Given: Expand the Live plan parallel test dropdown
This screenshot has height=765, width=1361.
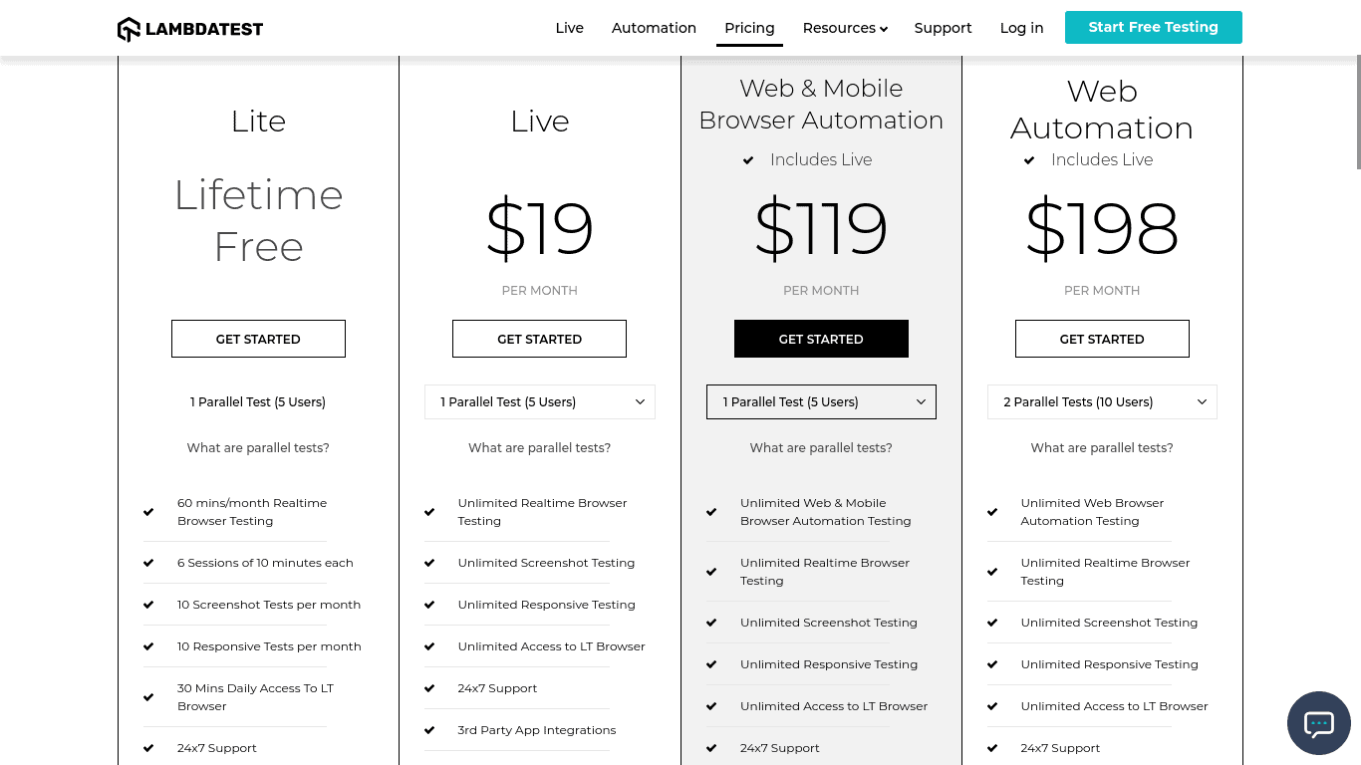Looking at the screenshot, I should point(540,402).
